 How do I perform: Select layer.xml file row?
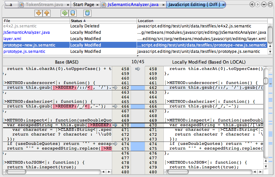135,39
